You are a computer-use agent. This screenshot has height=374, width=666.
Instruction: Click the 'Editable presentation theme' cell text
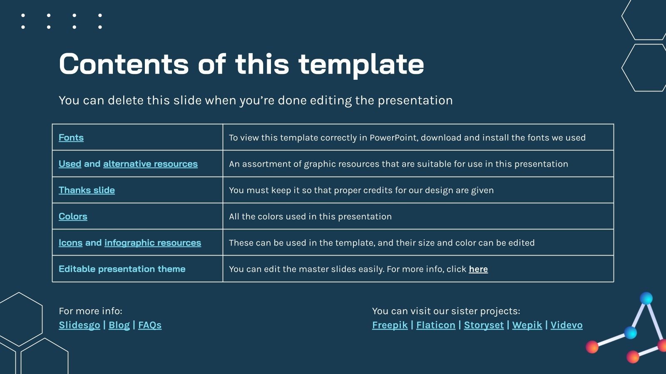point(122,269)
